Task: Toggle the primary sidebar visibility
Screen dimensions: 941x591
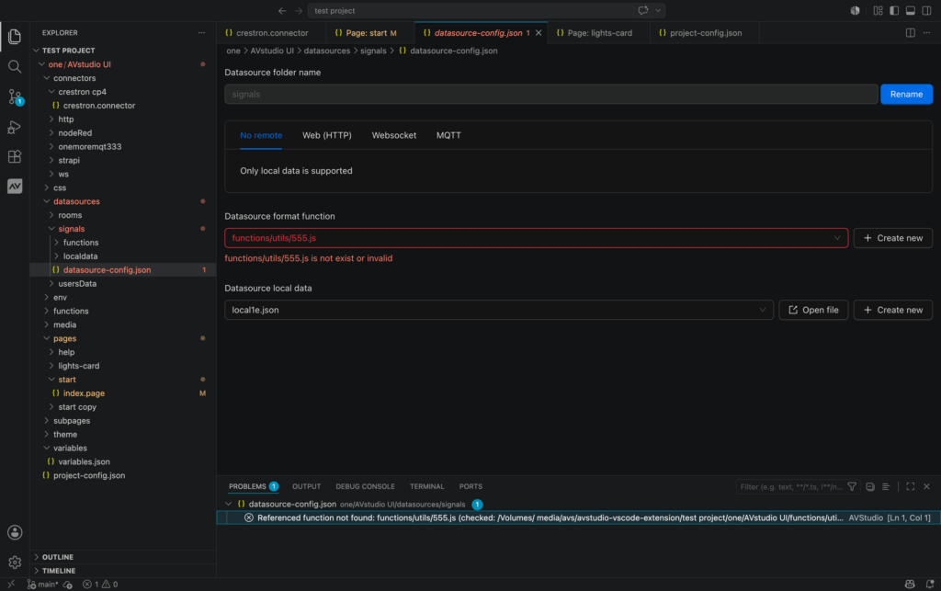Action: coord(893,10)
